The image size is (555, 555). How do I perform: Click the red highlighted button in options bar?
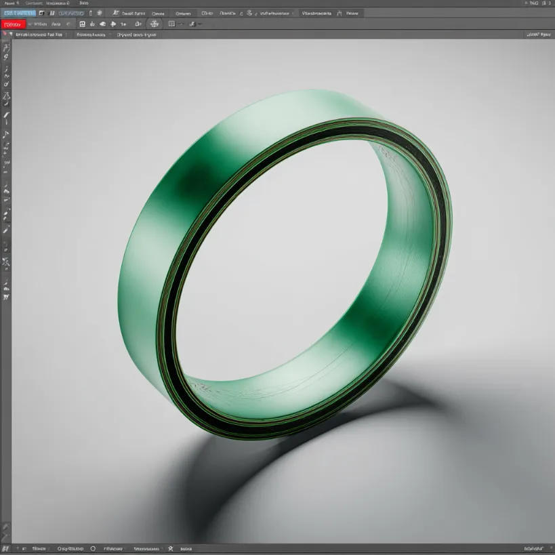click(14, 24)
